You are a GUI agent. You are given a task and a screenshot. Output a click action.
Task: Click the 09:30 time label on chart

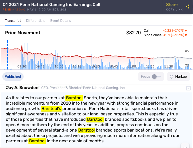pyautogui.click(x=22, y=66)
